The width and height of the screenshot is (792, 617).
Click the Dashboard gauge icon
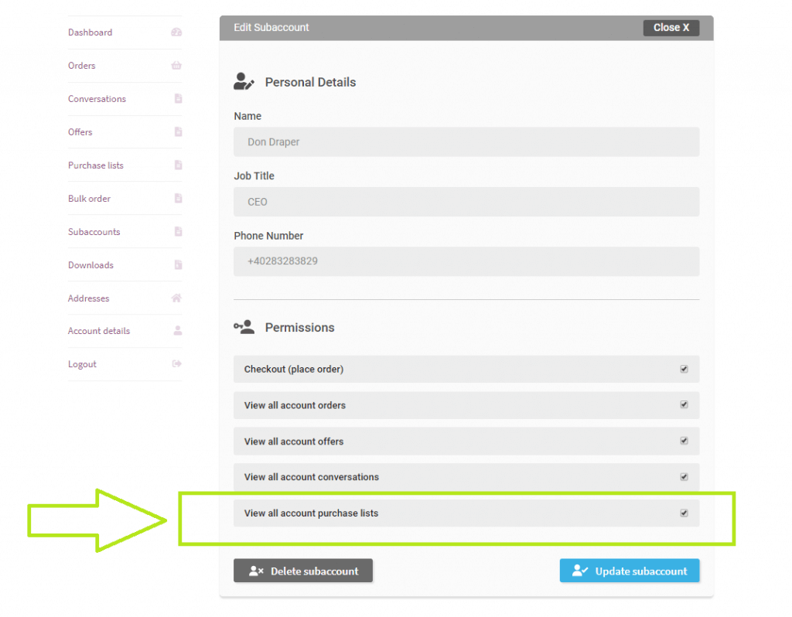pos(176,32)
